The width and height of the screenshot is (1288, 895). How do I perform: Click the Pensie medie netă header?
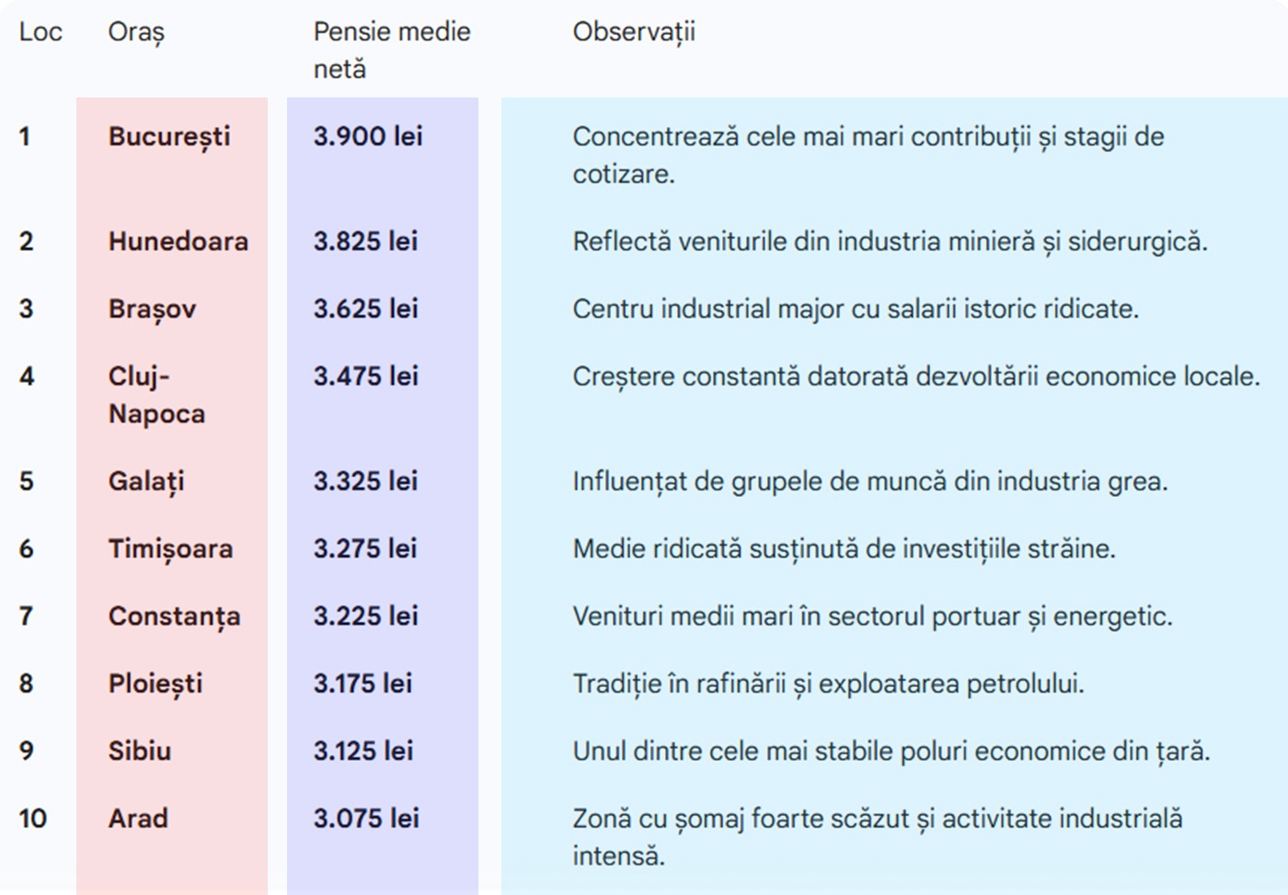coord(391,50)
